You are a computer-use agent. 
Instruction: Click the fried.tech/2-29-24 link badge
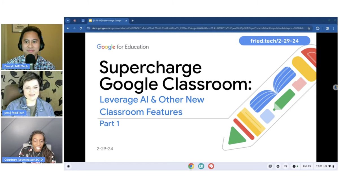click(x=274, y=41)
